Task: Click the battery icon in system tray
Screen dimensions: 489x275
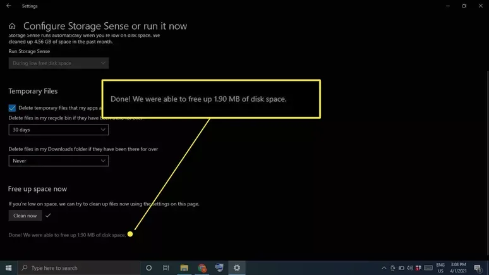Action: pos(401,268)
